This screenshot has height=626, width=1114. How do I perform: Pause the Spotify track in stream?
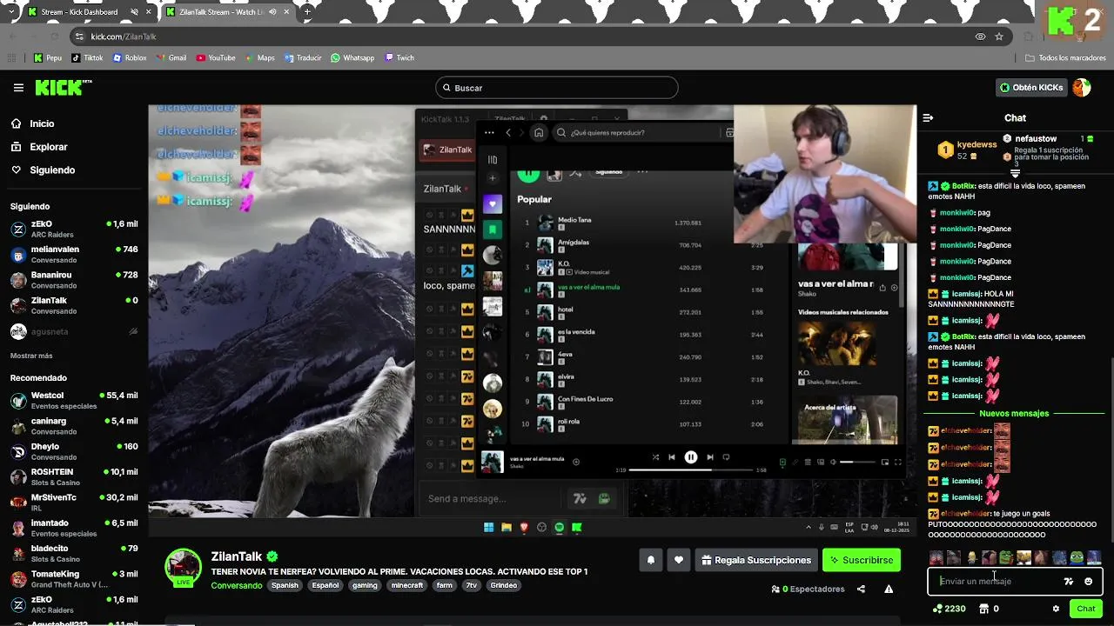[691, 457]
